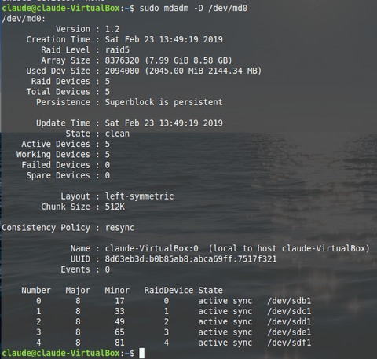Click the Creation Time value 'Sat Feb 23 13:49:19 2019'
This screenshot has height=359, width=377.
click(x=164, y=39)
